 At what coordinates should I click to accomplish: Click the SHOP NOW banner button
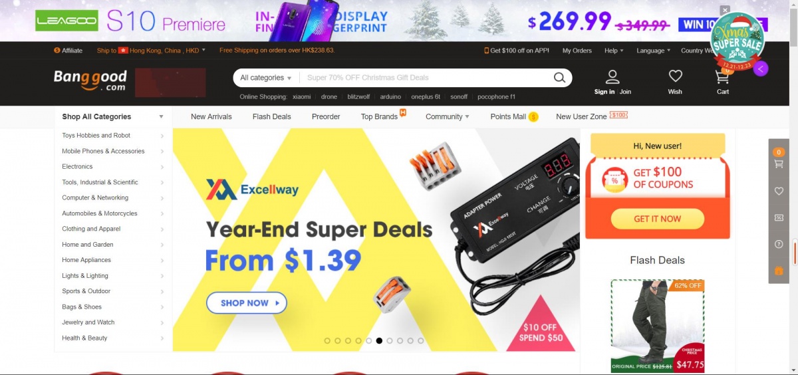click(247, 303)
